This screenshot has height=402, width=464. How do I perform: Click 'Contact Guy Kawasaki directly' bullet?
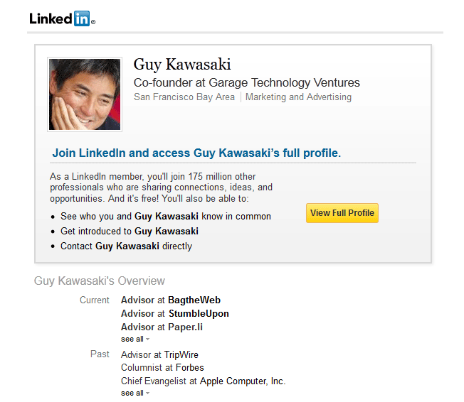(127, 246)
